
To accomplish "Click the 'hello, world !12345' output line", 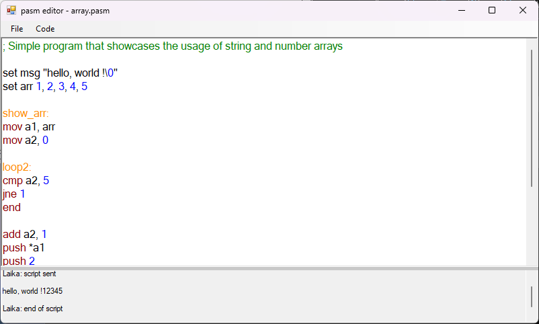I will click(x=32, y=291).
